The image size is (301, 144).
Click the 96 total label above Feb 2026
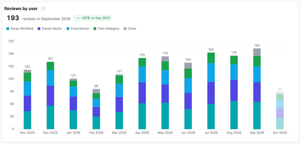96,86
